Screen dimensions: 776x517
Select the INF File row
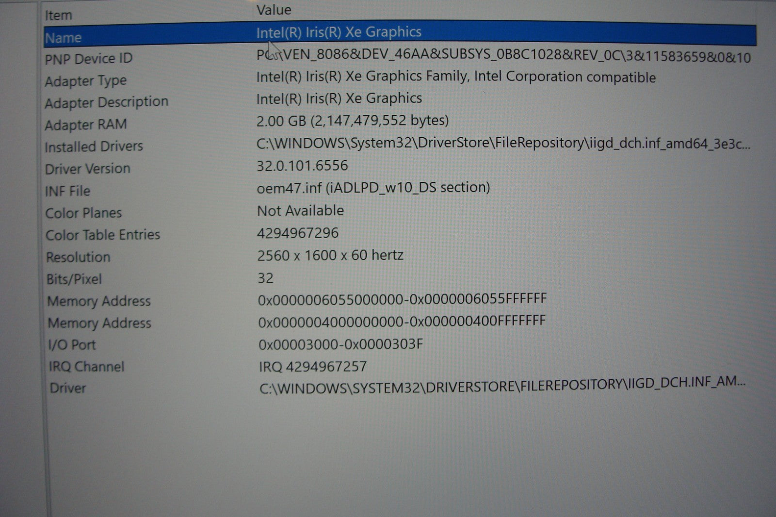click(x=67, y=191)
